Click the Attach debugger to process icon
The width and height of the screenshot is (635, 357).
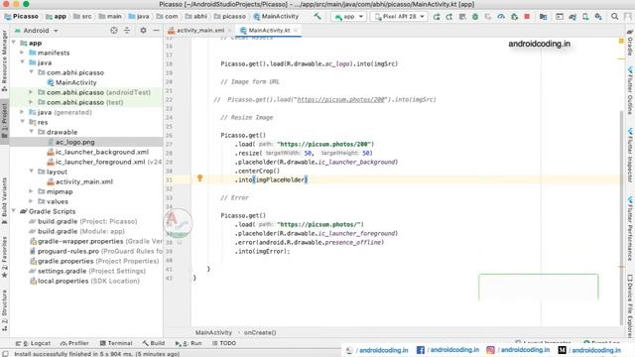[514, 17]
